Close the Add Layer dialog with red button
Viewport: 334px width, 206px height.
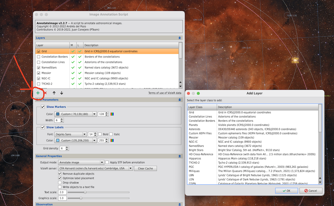pyautogui.click(x=188, y=93)
